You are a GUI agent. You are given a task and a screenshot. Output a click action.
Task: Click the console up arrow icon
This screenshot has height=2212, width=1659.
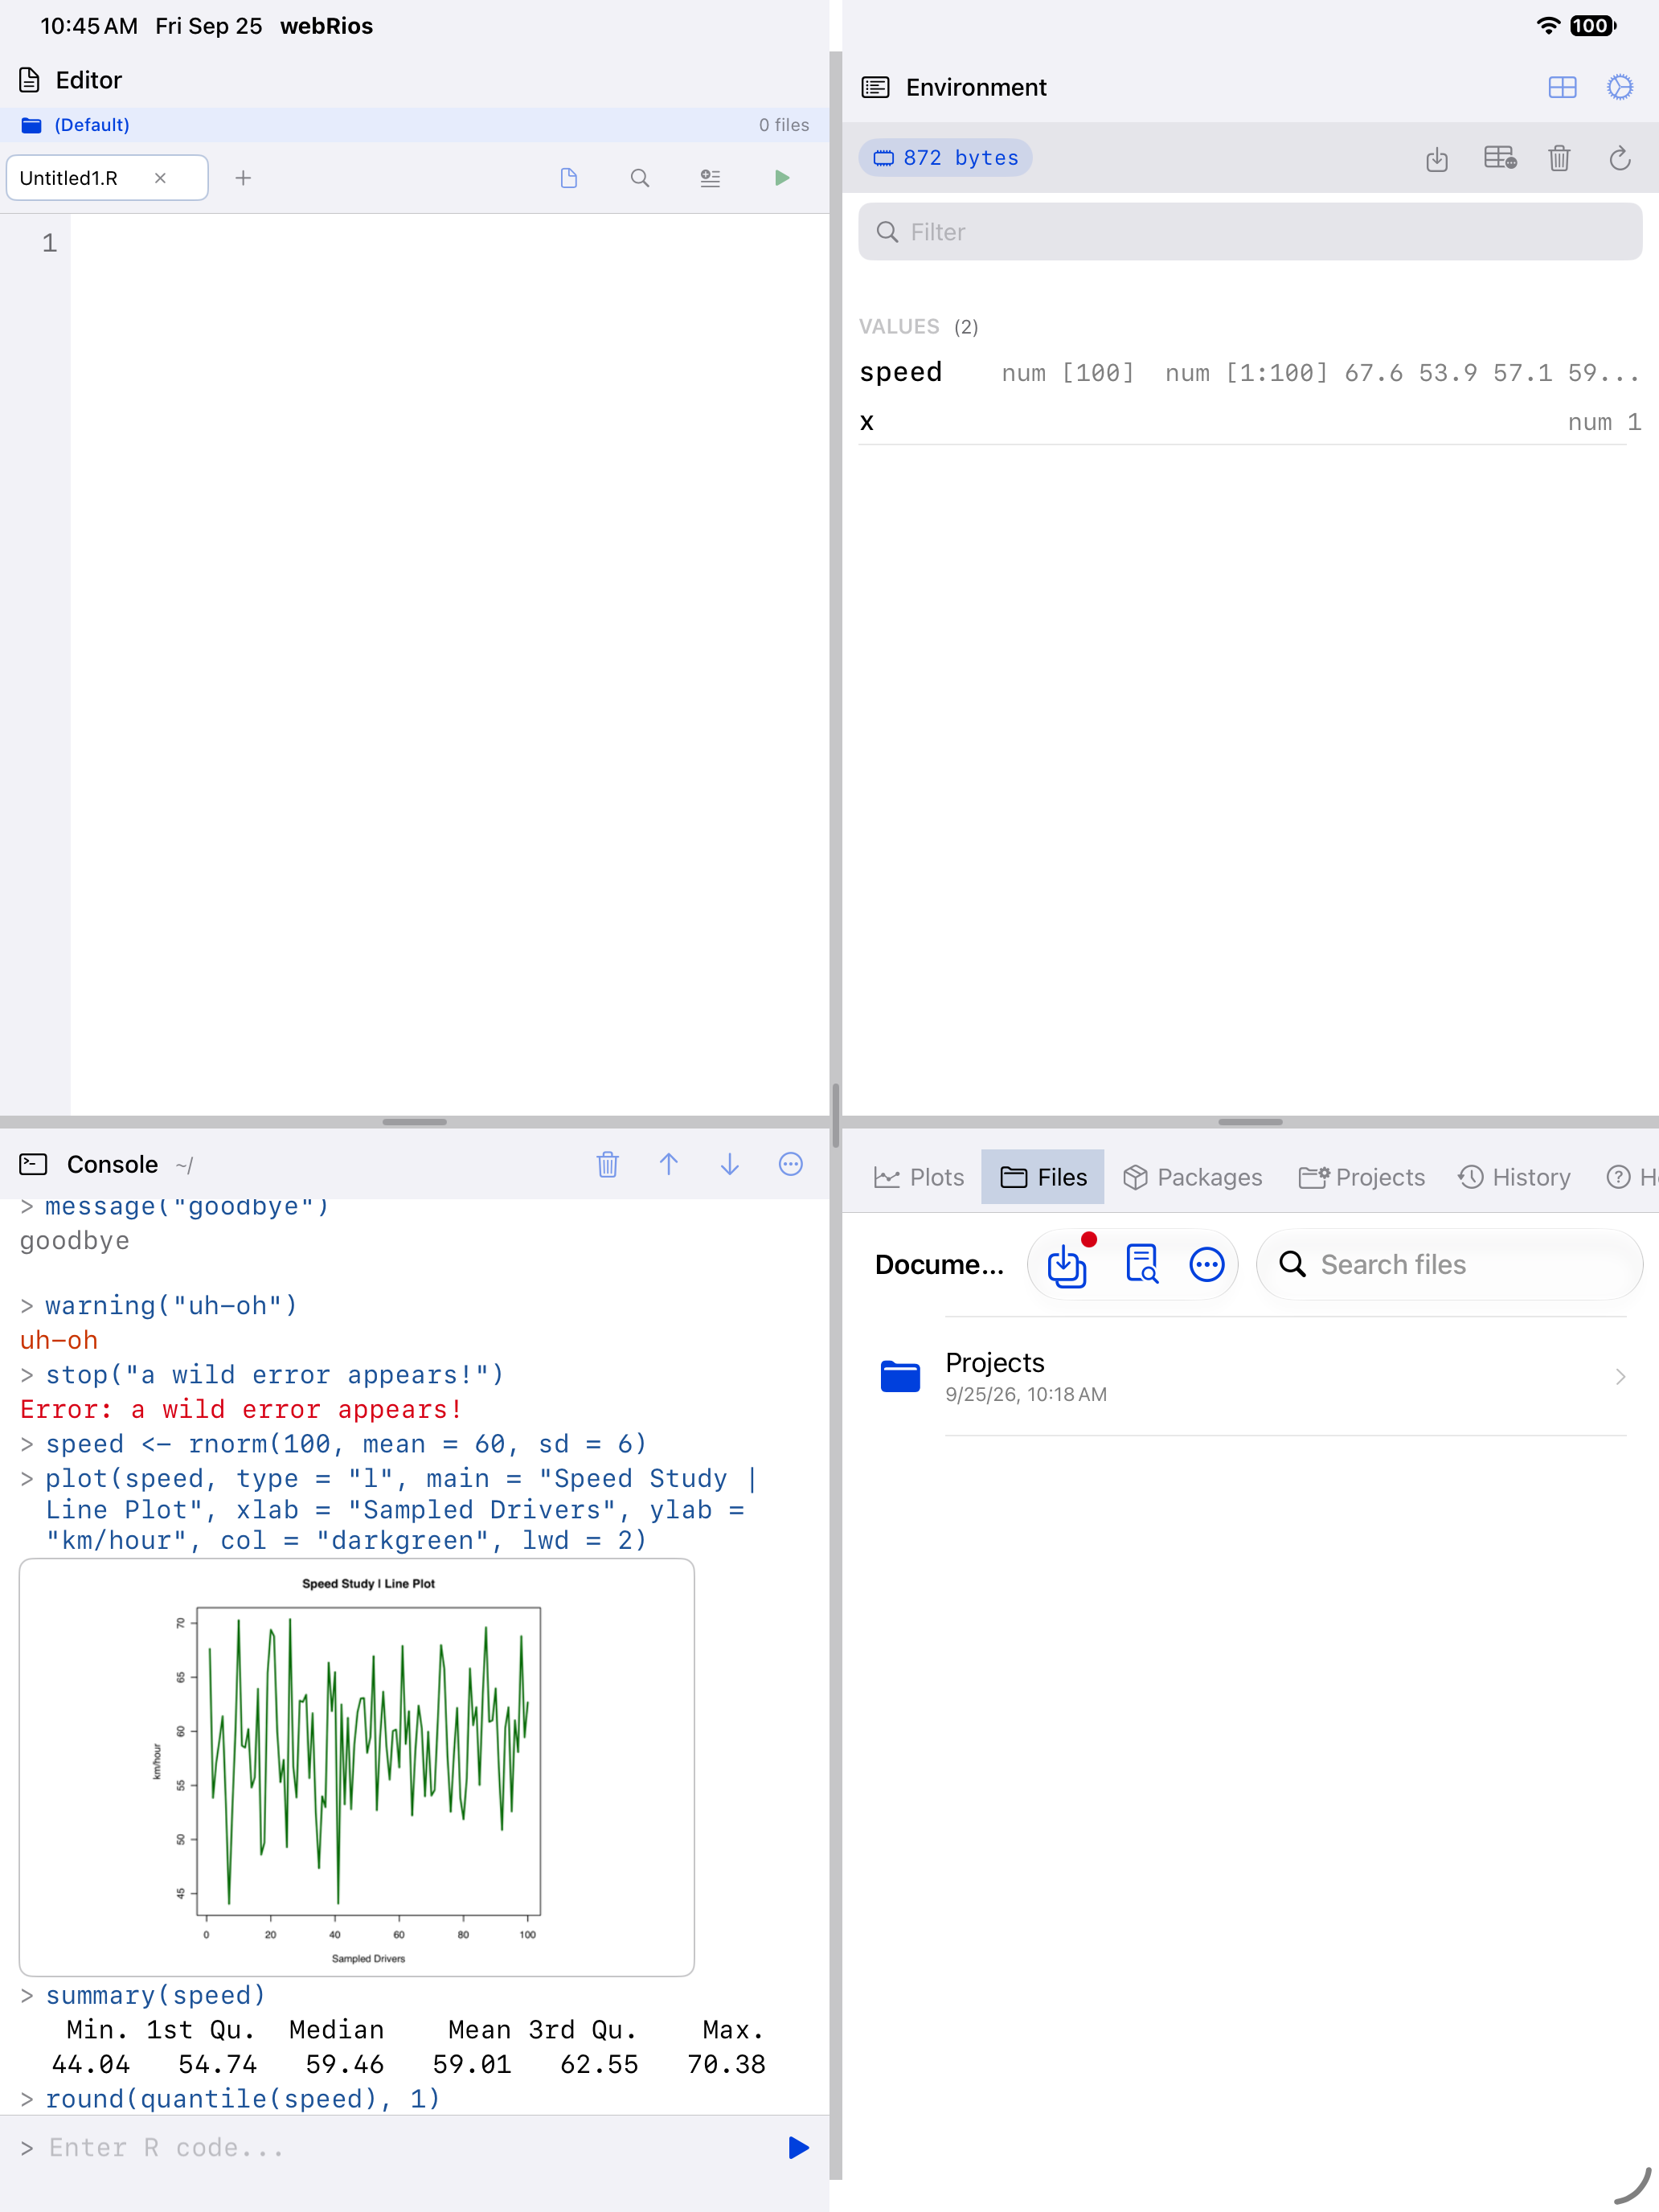(x=669, y=1164)
